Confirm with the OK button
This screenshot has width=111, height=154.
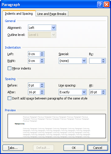(x=74, y=148)
